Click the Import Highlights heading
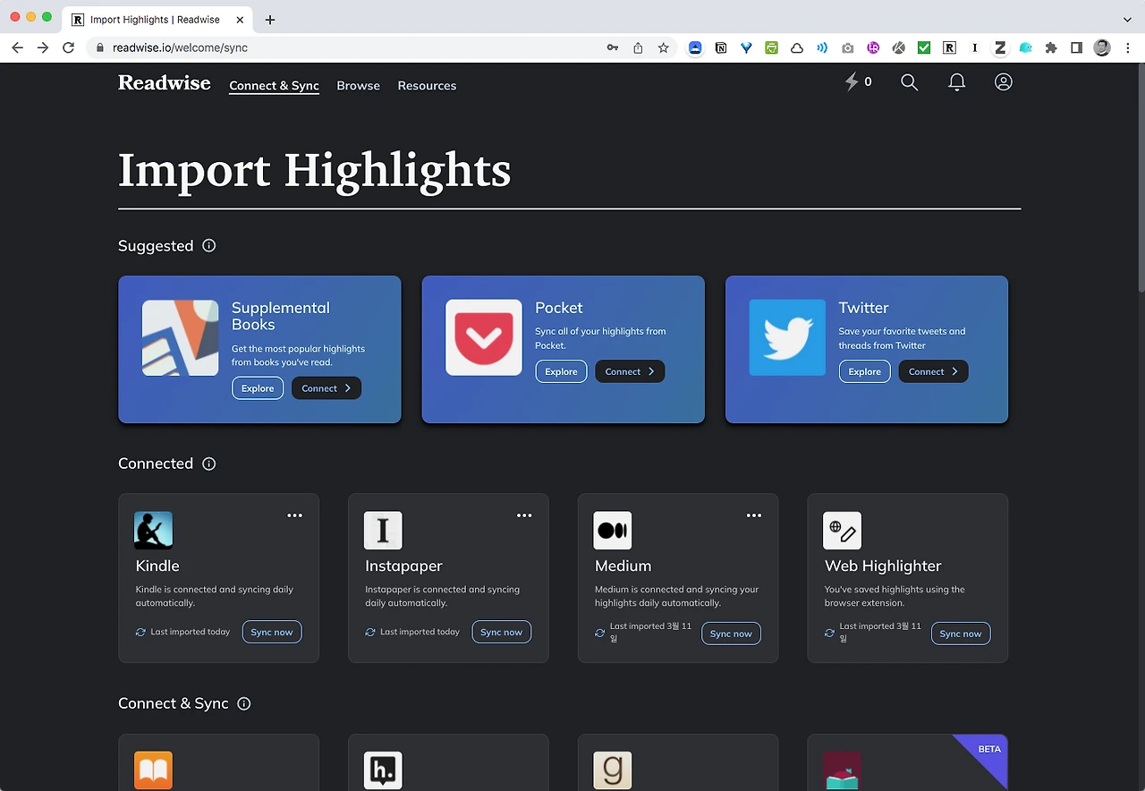The image size is (1145, 791). click(315, 169)
